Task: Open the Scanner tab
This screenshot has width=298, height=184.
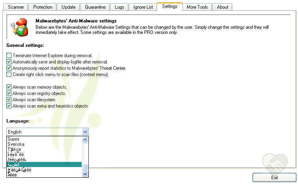Action: [16, 7]
